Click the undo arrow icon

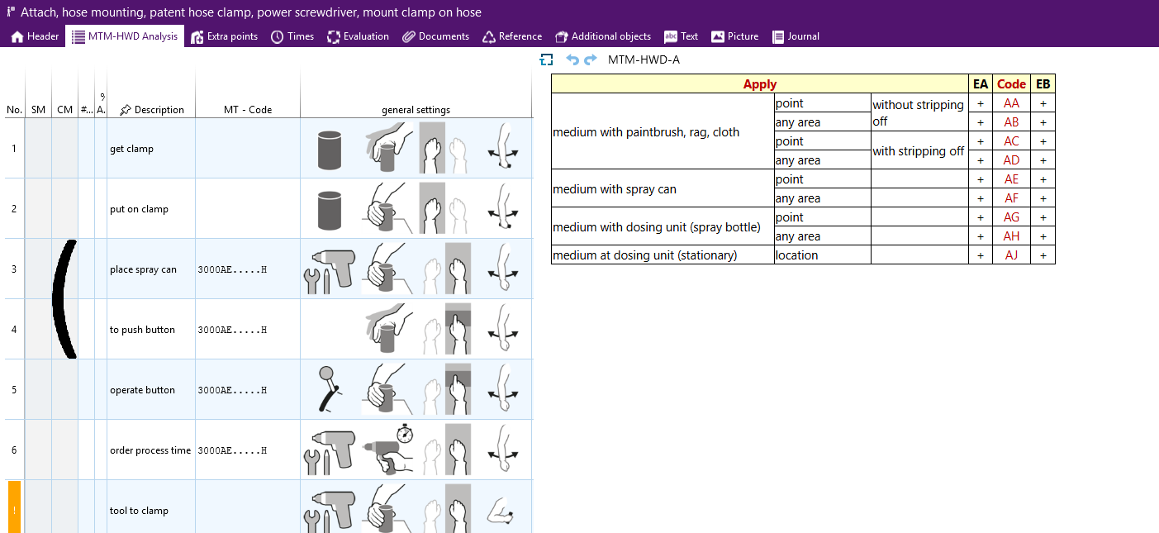[x=572, y=59]
